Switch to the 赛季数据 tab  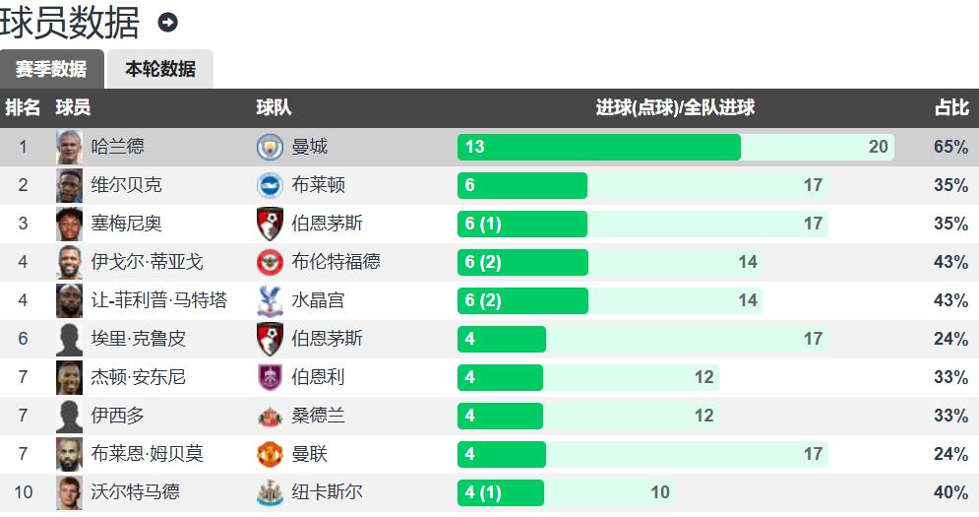tap(51, 69)
